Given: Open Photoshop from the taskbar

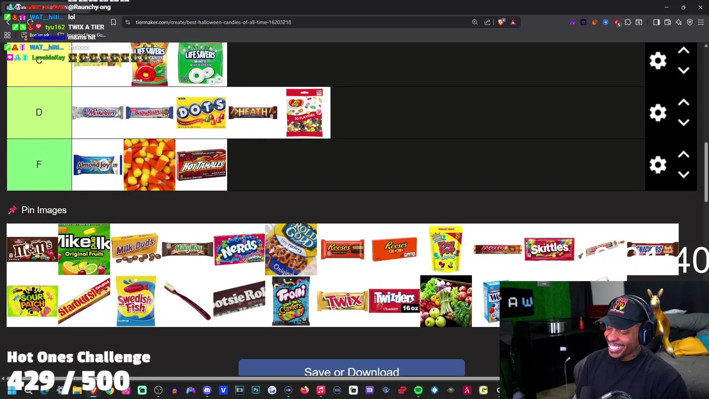Looking at the screenshot, I should pyautogui.click(x=255, y=391).
